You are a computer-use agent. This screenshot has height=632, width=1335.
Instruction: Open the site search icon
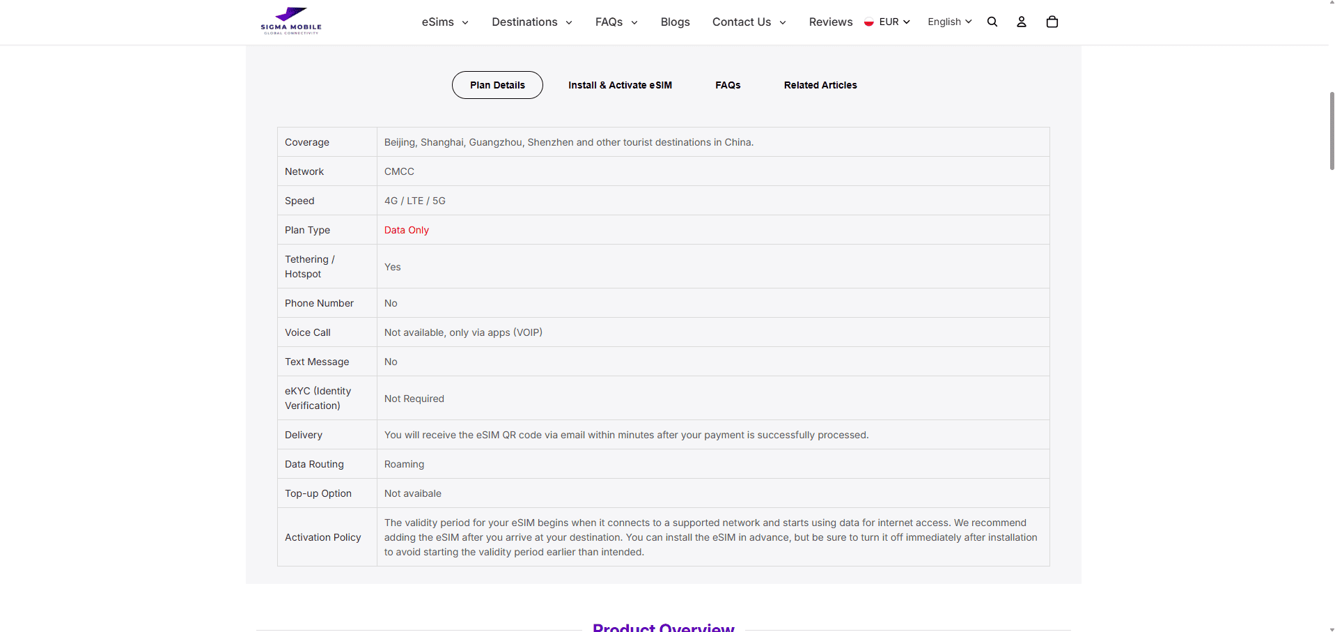pyautogui.click(x=992, y=22)
